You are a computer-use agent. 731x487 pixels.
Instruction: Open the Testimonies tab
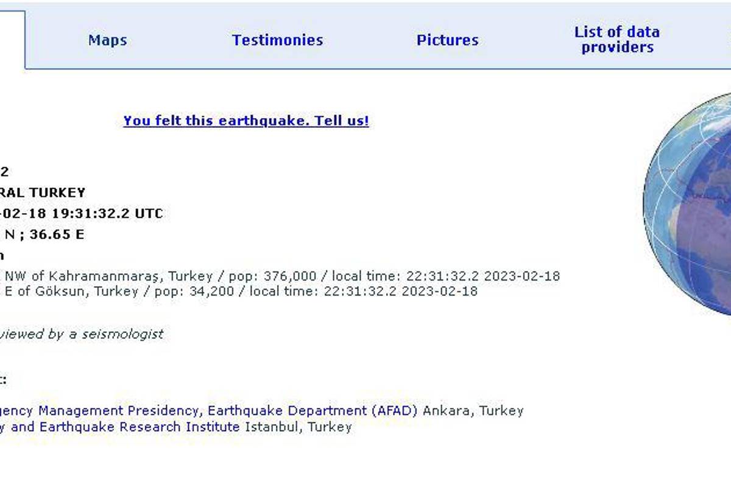[277, 40]
